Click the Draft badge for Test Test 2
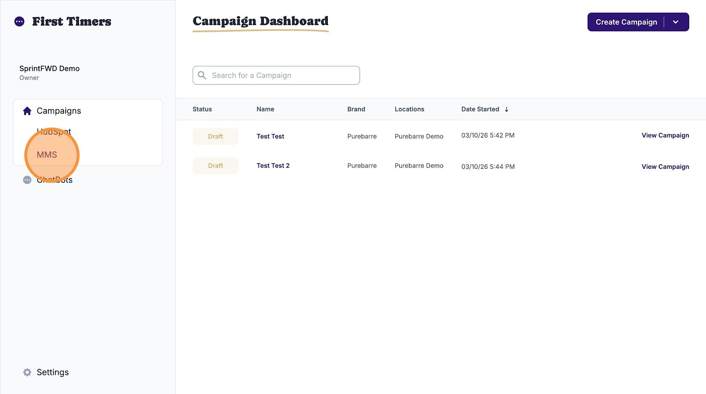Image resolution: width=706 pixels, height=394 pixels. (215, 166)
